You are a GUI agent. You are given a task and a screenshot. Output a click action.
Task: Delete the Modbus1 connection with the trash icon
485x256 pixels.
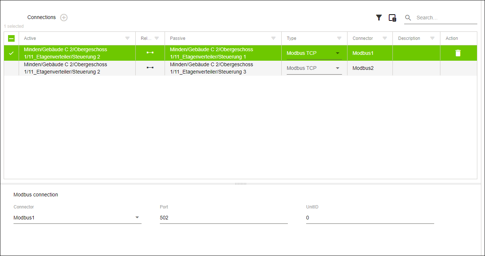point(458,53)
